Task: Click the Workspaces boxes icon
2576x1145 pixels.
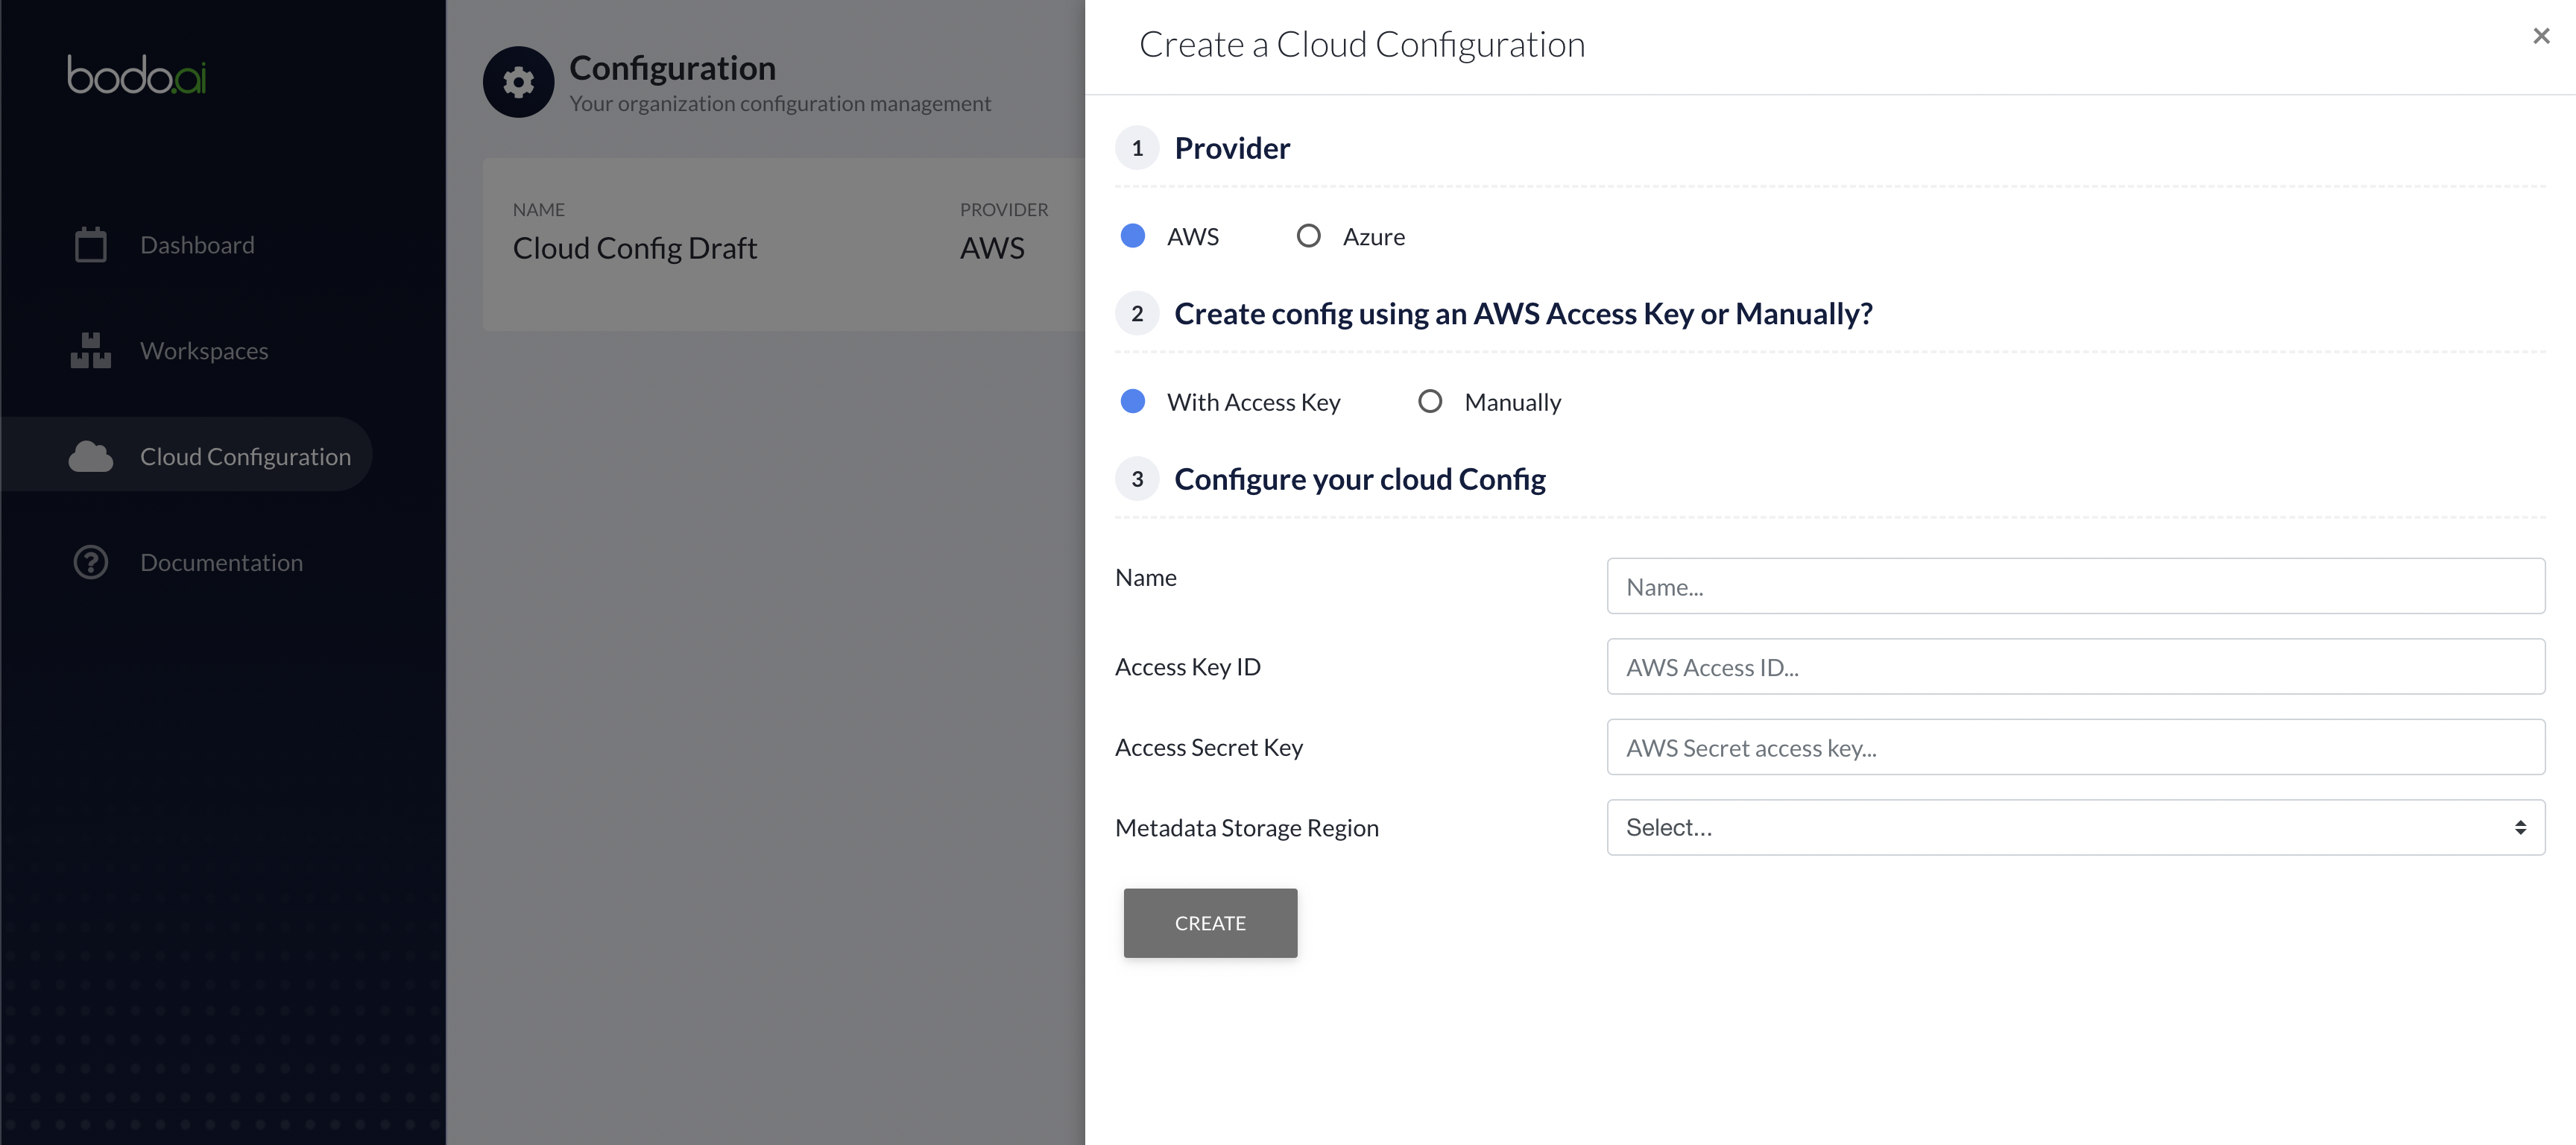Action: [x=91, y=351]
